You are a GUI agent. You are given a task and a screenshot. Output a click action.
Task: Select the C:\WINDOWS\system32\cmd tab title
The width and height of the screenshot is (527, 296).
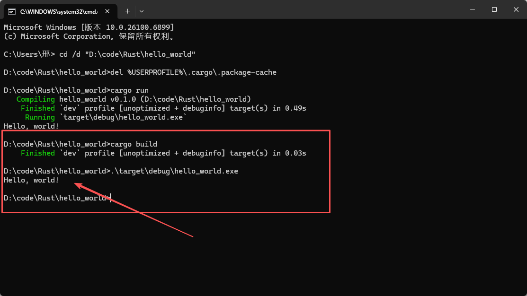tap(59, 10)
